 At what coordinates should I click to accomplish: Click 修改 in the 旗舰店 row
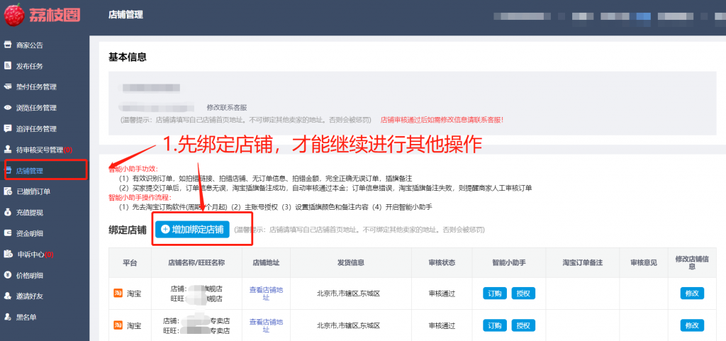[692, 294]
